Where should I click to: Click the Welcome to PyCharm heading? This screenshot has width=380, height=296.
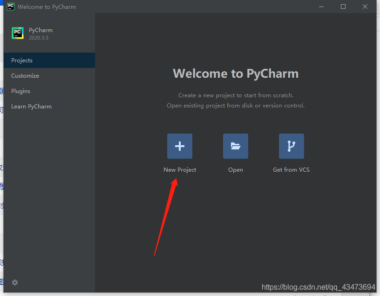[236, 74]
